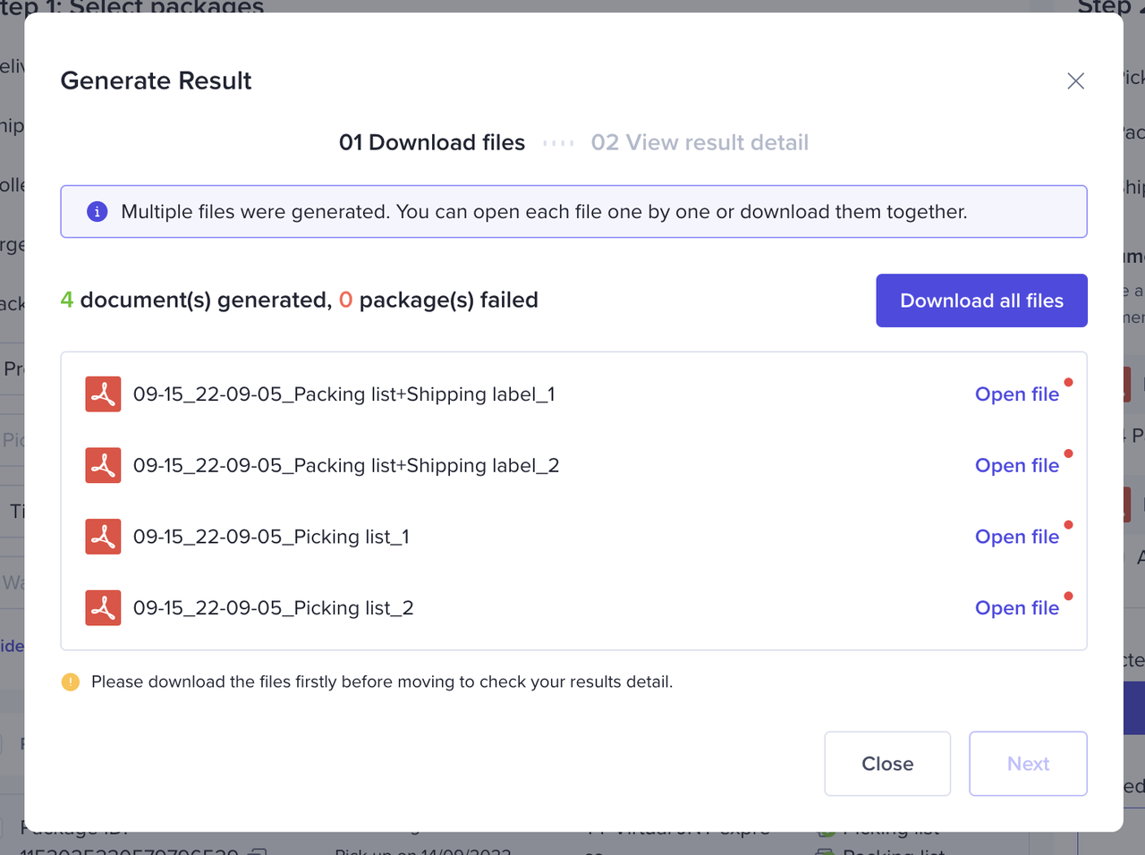Click the yellow warning icon below file list

[71, 682]
